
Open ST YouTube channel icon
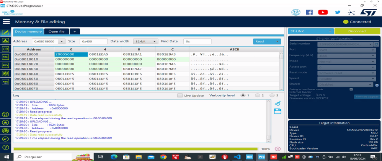pyautogui.click(x=323, y=12)
